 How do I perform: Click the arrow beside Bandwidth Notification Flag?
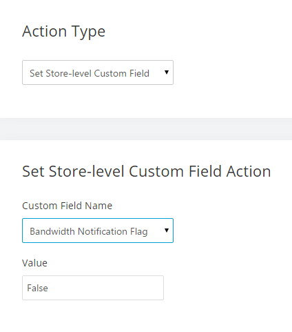point(167,230)
